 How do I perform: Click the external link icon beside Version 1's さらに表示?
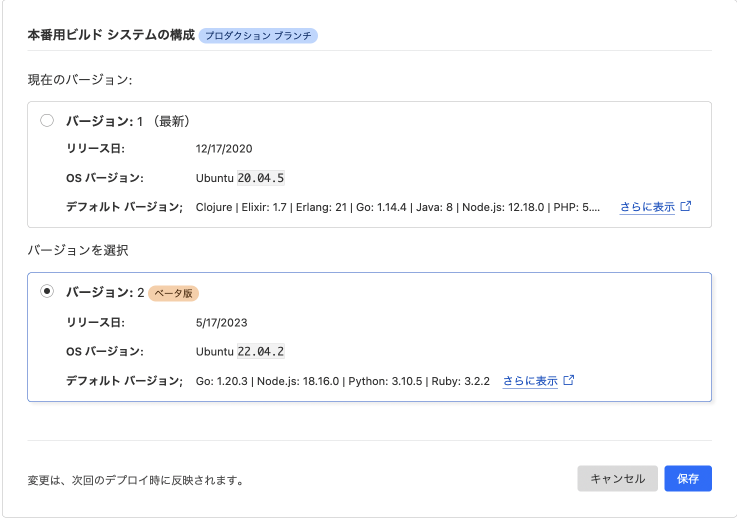686,205
